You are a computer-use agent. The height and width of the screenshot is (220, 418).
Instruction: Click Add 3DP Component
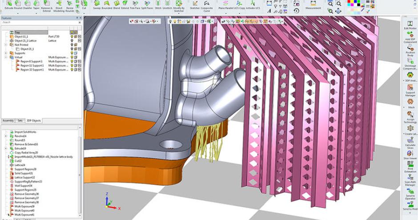tap(410, 37)
